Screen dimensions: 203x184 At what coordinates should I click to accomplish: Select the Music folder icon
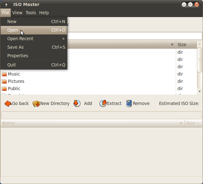(4, 74)
